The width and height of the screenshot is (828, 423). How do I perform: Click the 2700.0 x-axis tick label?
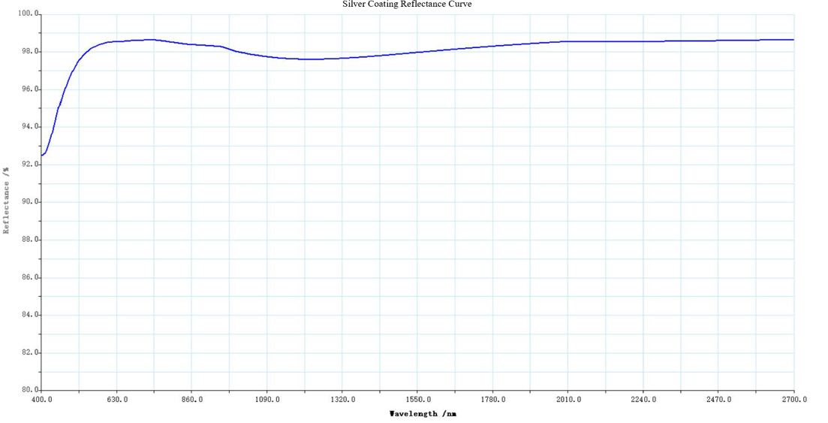coord(793,399)
